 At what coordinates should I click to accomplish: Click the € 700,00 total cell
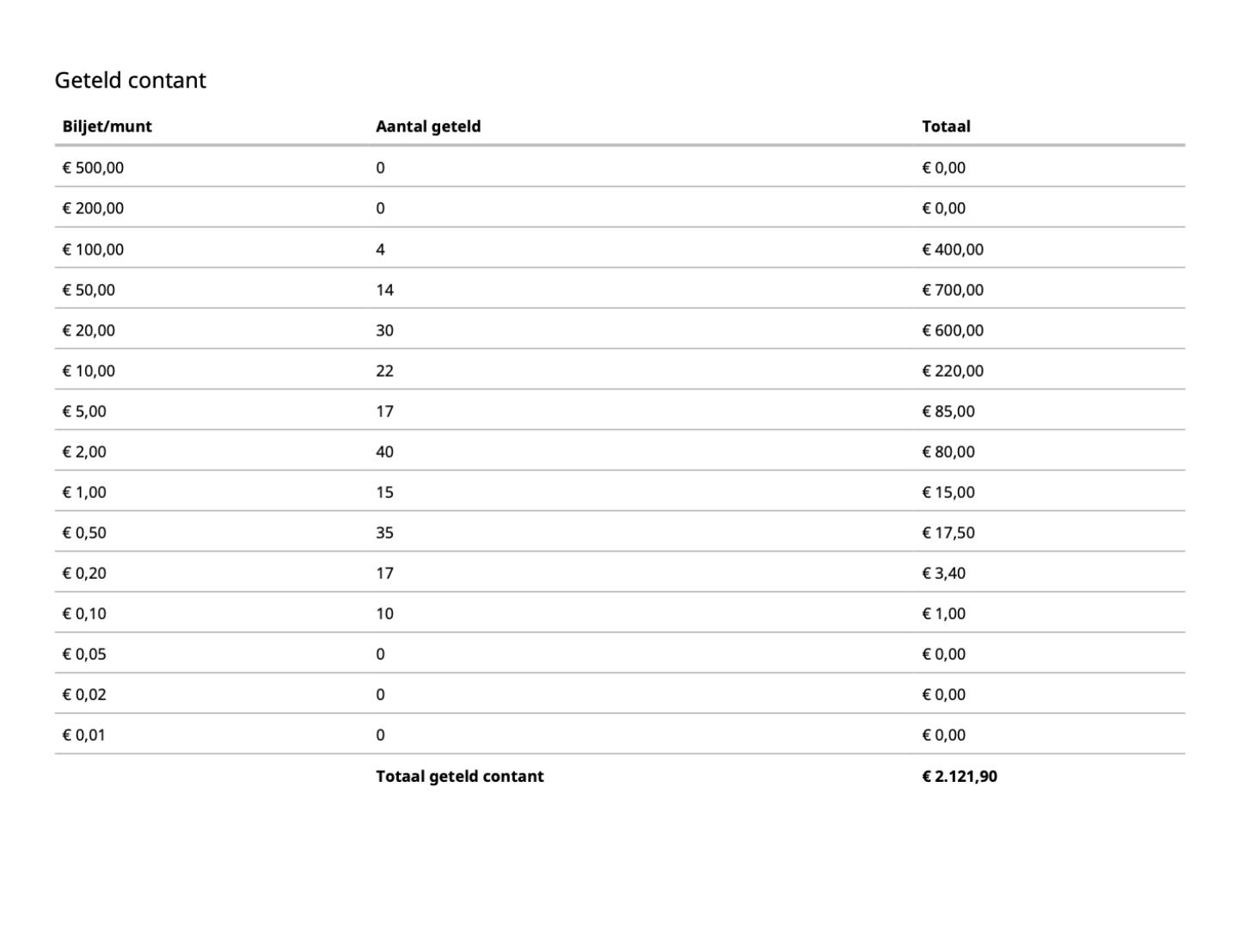click(x=953, y=290)
